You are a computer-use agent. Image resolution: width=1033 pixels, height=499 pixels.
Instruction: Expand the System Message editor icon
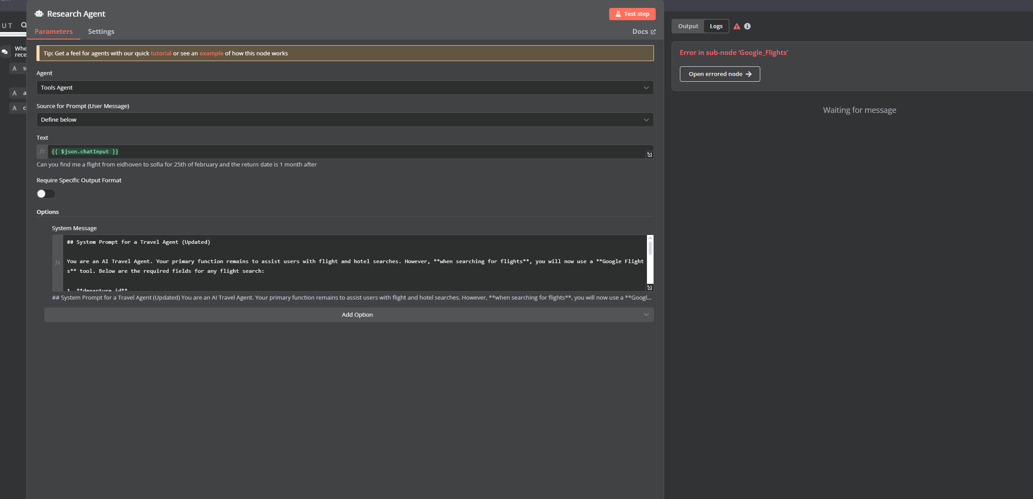click(x=650, y=288)
